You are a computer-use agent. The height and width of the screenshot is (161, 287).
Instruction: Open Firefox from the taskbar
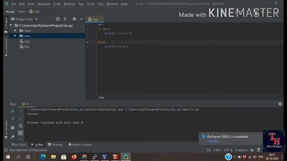74,157
